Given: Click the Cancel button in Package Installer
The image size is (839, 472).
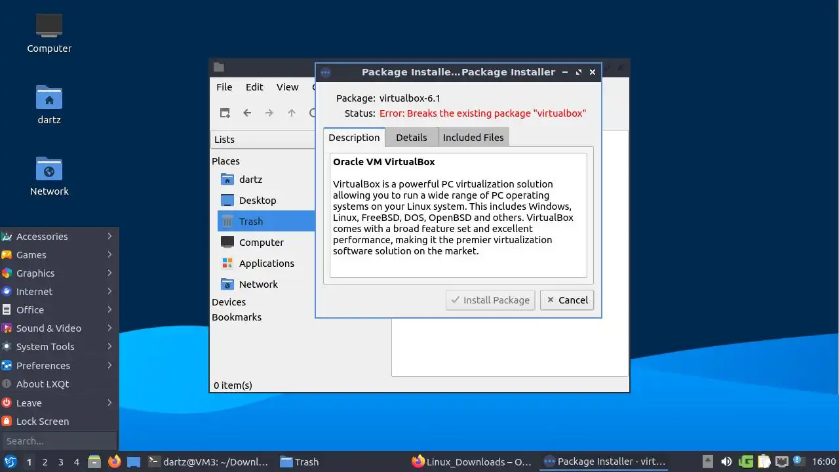Looking at the screenshot, I should coord(567,300).
